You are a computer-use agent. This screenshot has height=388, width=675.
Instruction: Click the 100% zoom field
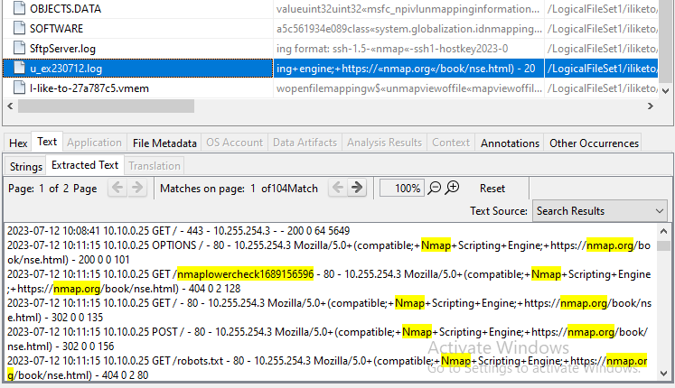(x=402, y=189)
